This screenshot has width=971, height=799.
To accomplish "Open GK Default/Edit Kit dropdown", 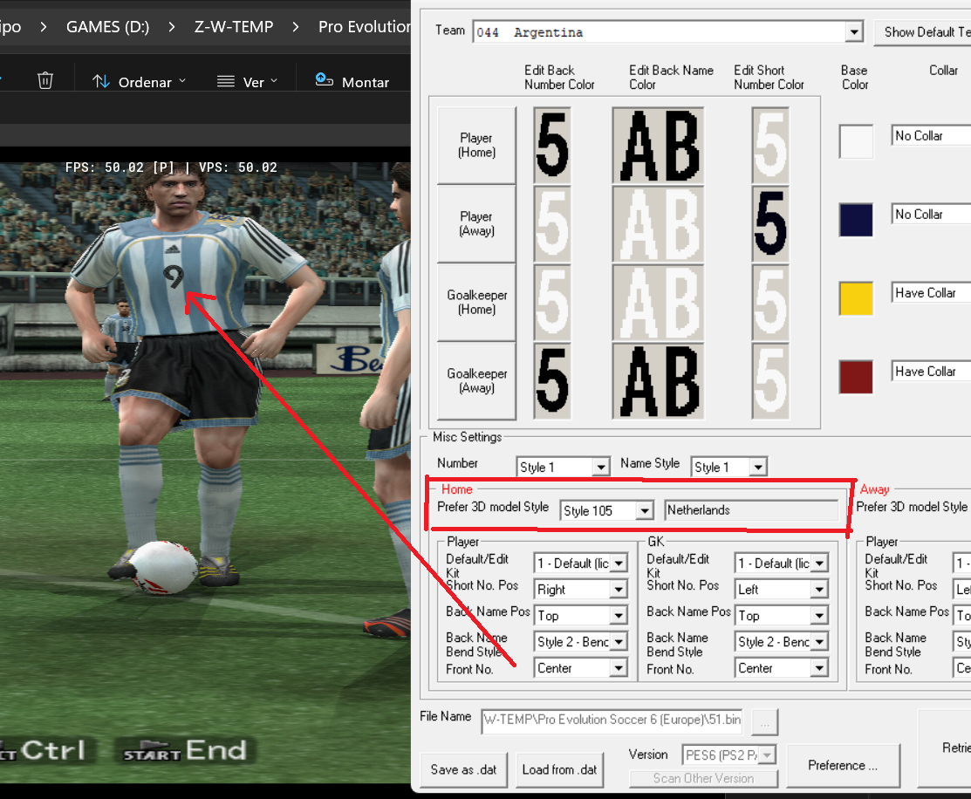I will (x=782, y=563).
